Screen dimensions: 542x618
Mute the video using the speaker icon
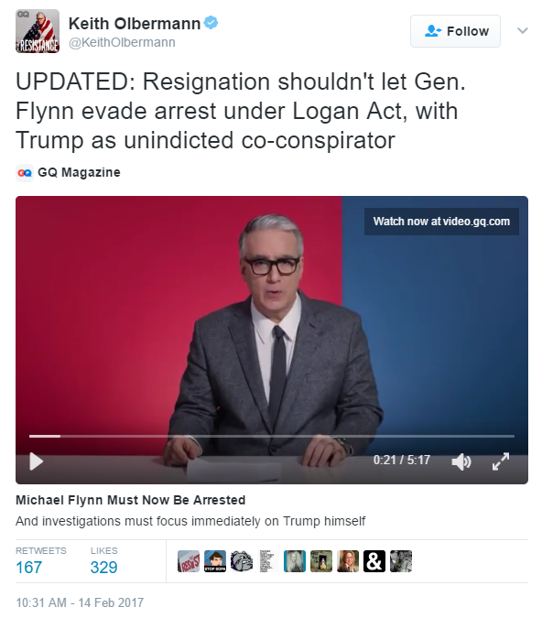(x=461, y=461)
